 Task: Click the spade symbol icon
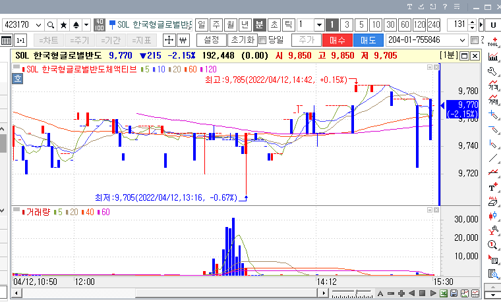(x=76, y=25)
